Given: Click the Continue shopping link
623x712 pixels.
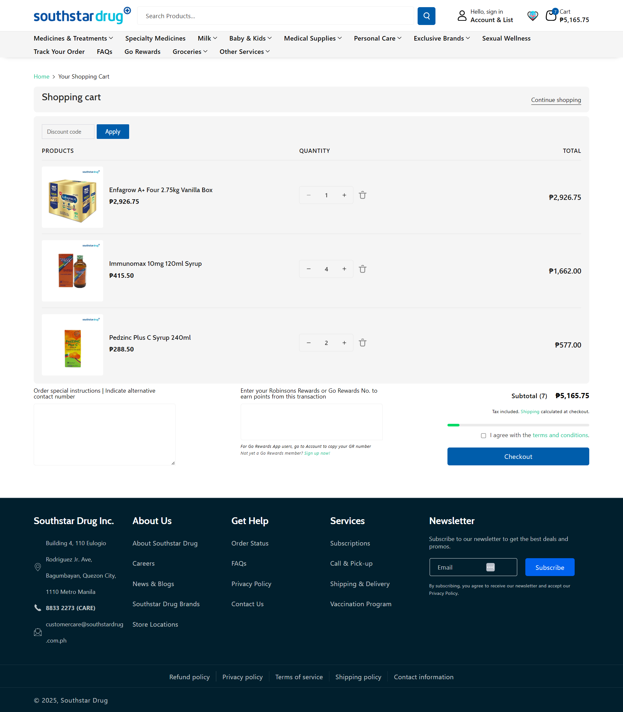Looking at the screenshot, I should (556, 100).
